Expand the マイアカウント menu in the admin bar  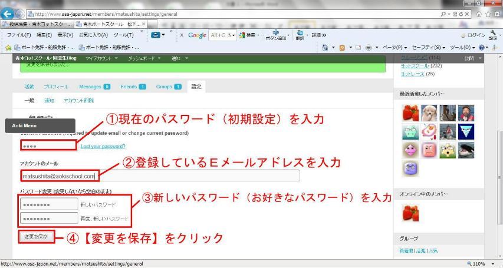pos(101,58)
